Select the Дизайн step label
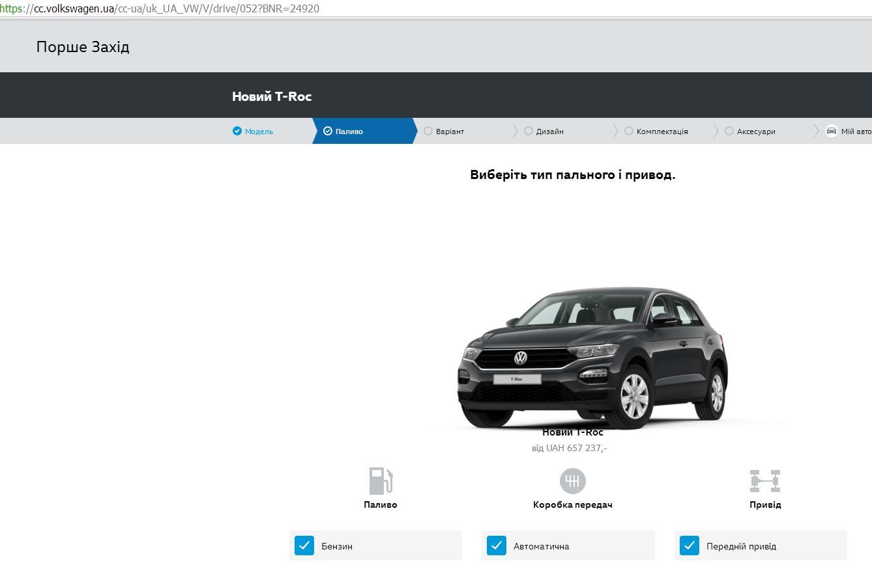This screenshot has height=567, width=872. point(549,131)
